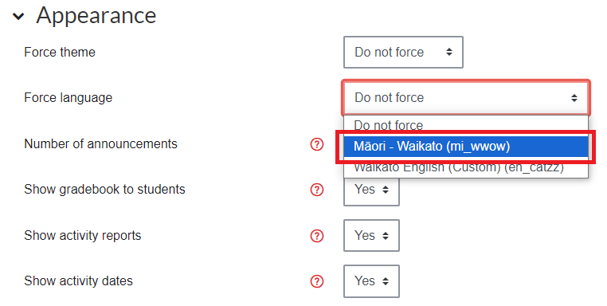The width and height of the screenshot is (607, 306).
Task: Click the Show gradebook to students label
Action: tap(104, 190)
